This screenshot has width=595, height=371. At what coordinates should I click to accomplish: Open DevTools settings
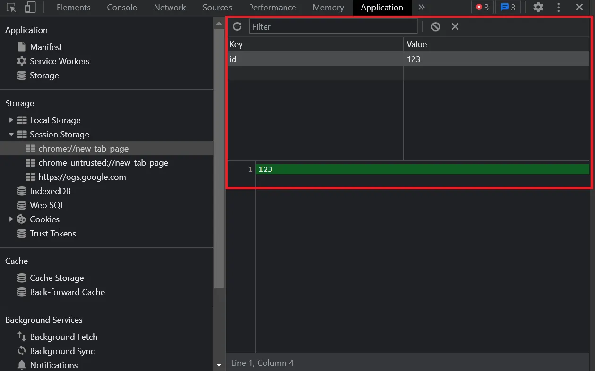[538, 8]
